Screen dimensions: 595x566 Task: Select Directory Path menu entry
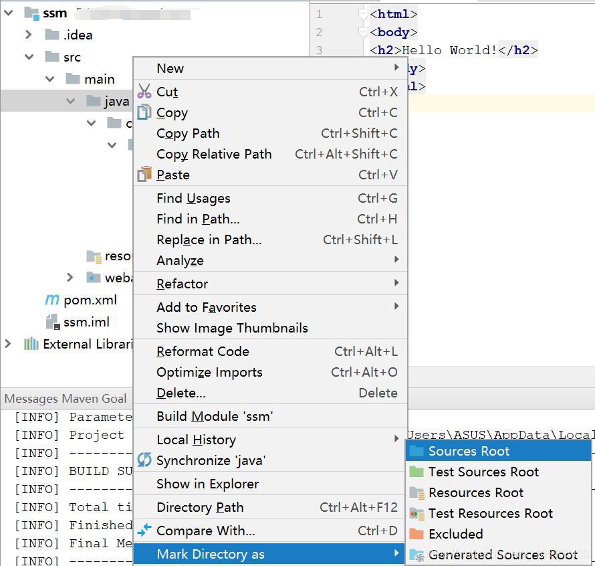coord(271,507)
